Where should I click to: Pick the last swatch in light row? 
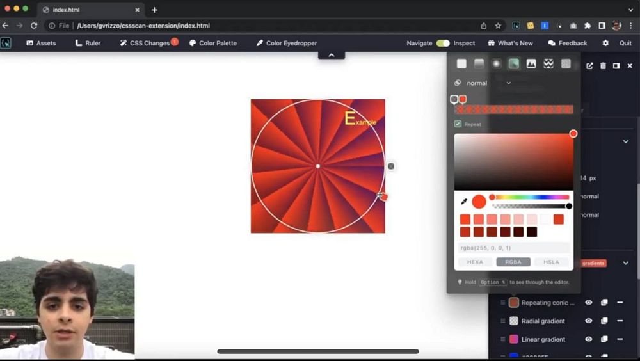pyautogui.click(x=558, y=220)
